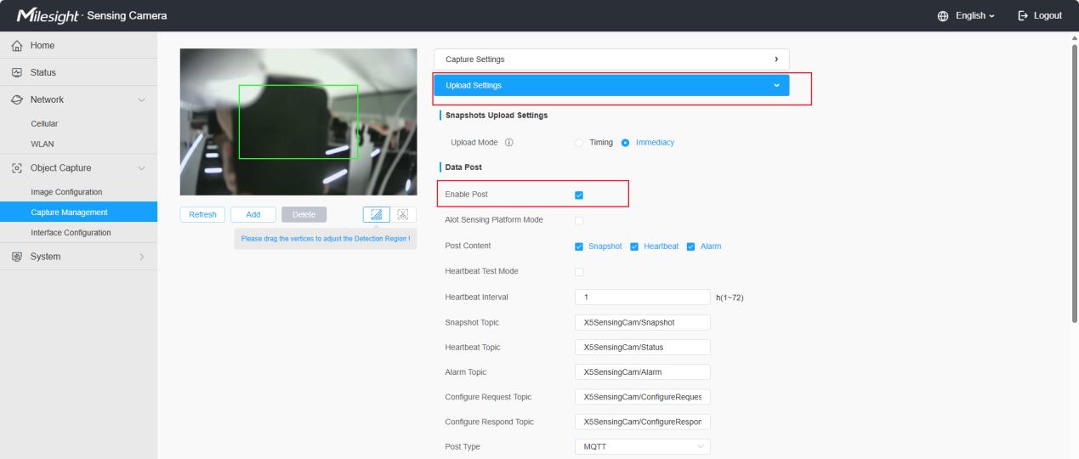Collapse the Upload Settings section
Image resolution: width=1079 pixels, height=459 pixels.
(611, 86)
